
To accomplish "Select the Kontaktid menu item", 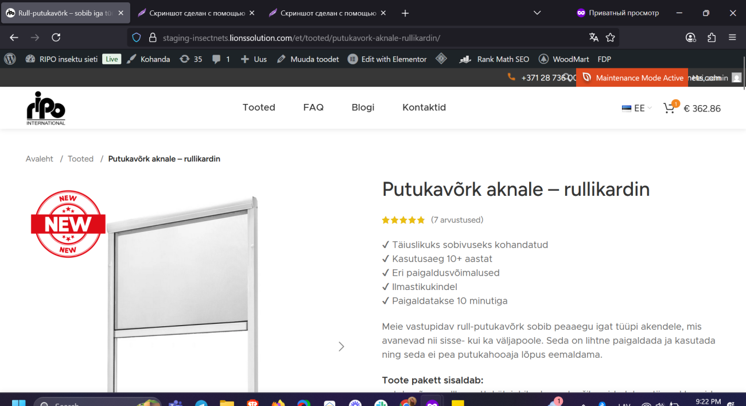I will pos(424,107).
